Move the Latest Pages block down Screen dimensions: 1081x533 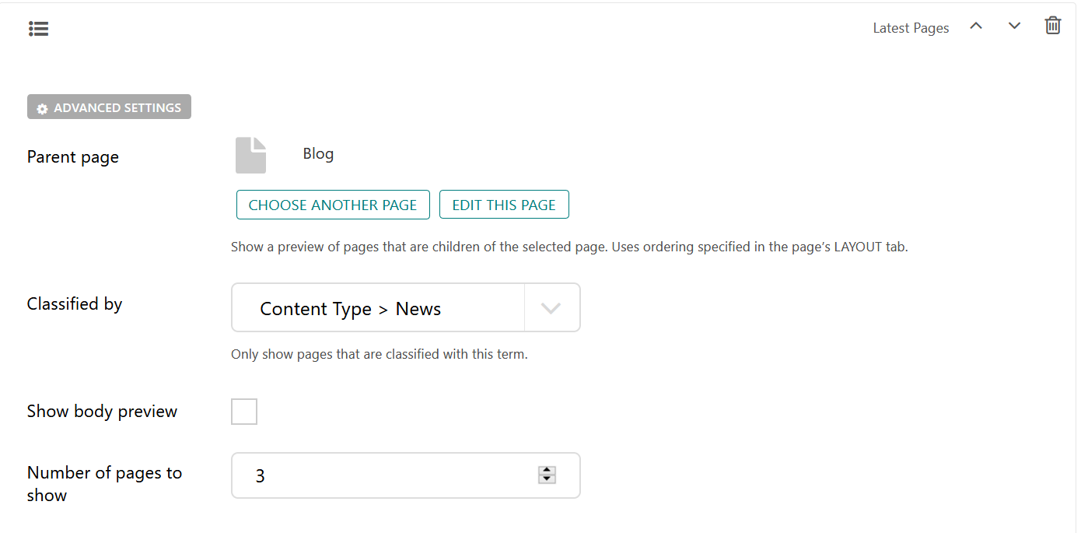[1014, 26]
